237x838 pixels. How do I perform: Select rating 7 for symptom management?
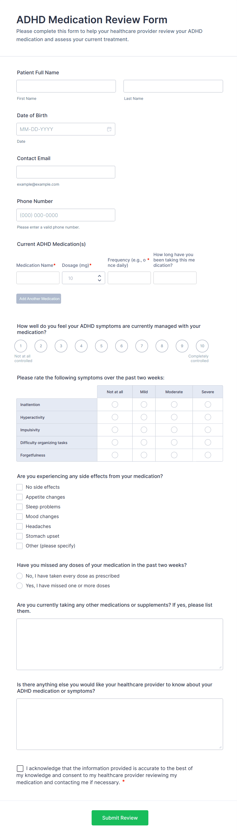[141, 346]
